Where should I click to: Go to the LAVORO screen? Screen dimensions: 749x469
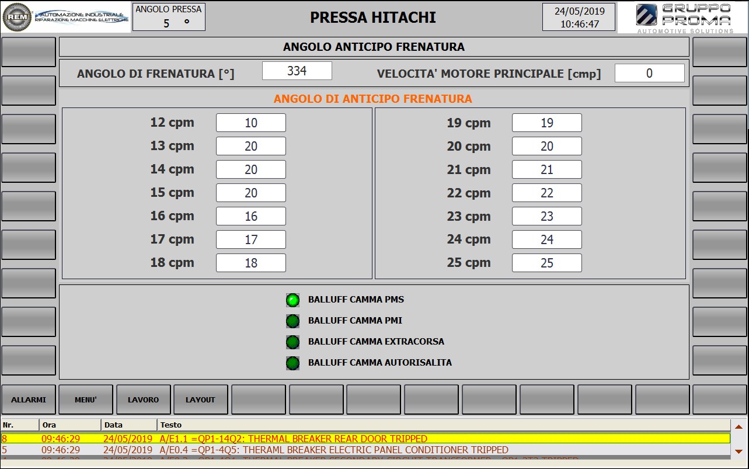tap(144, 399)
